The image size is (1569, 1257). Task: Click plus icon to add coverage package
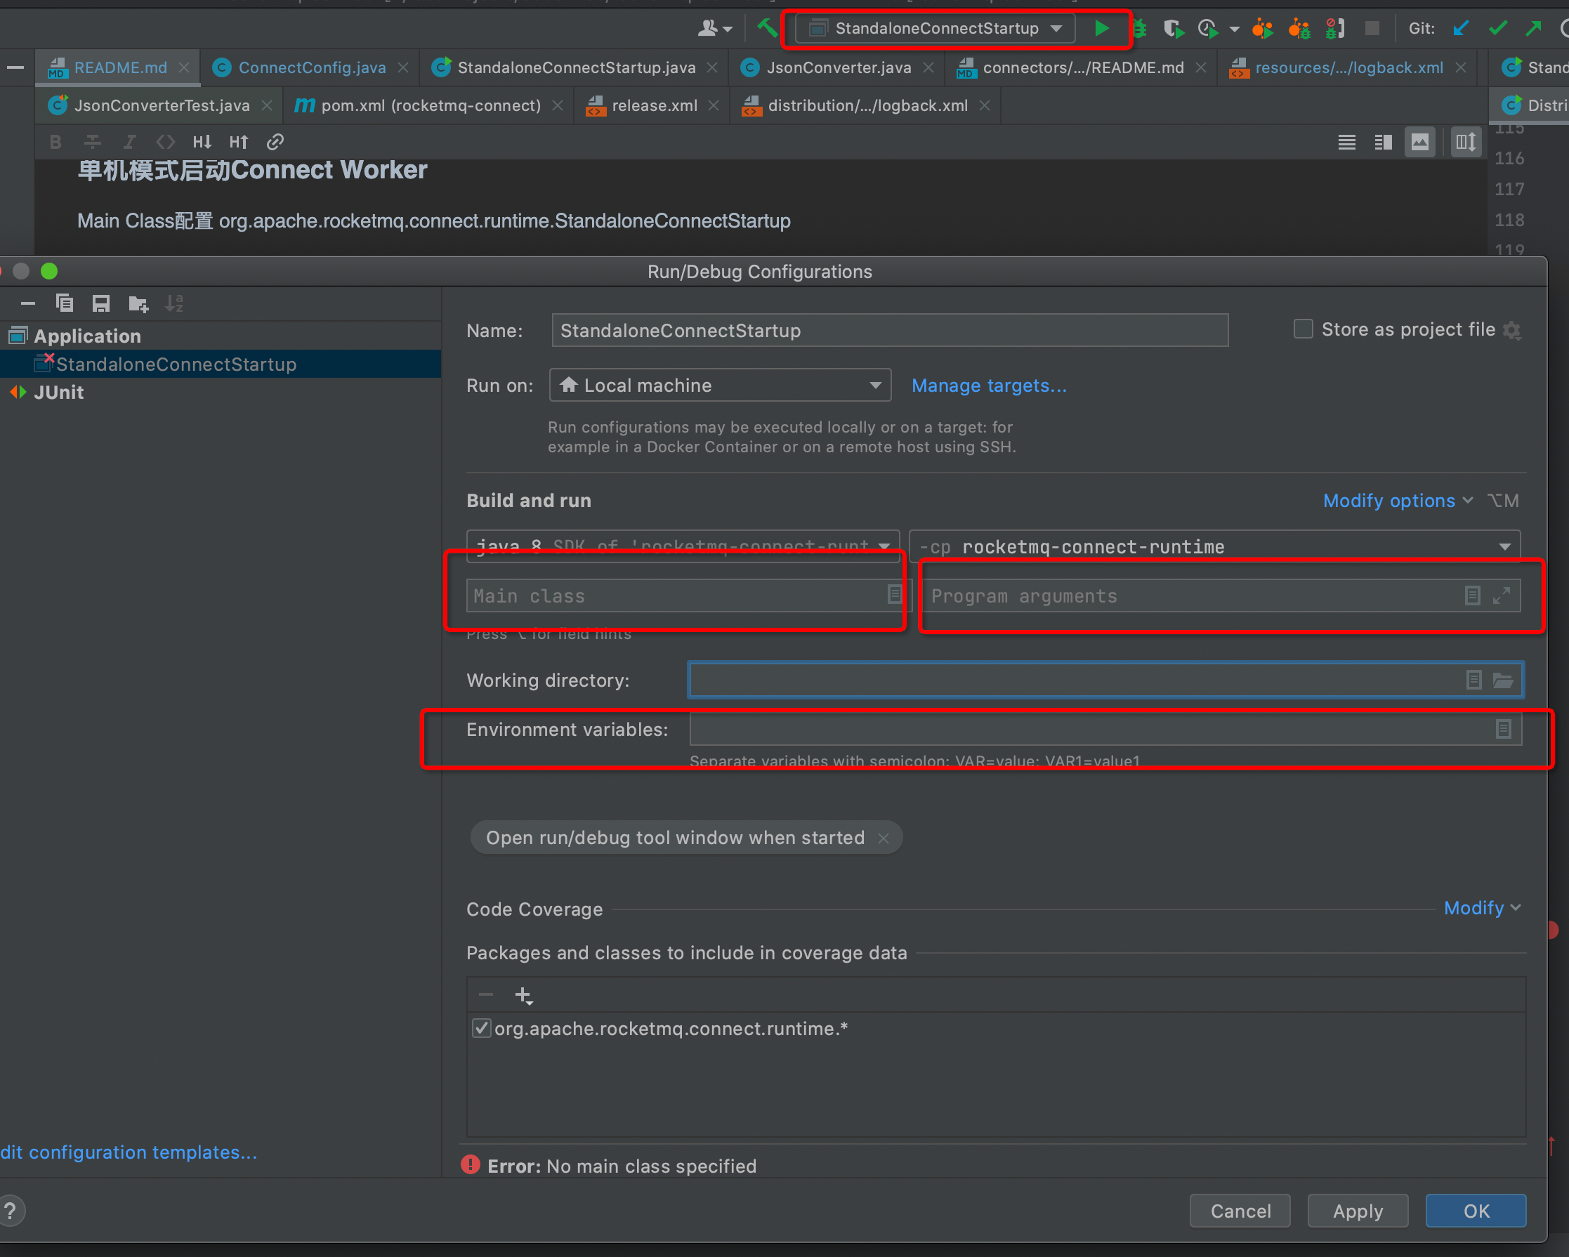pyautogui.click(x=523, y=994)
